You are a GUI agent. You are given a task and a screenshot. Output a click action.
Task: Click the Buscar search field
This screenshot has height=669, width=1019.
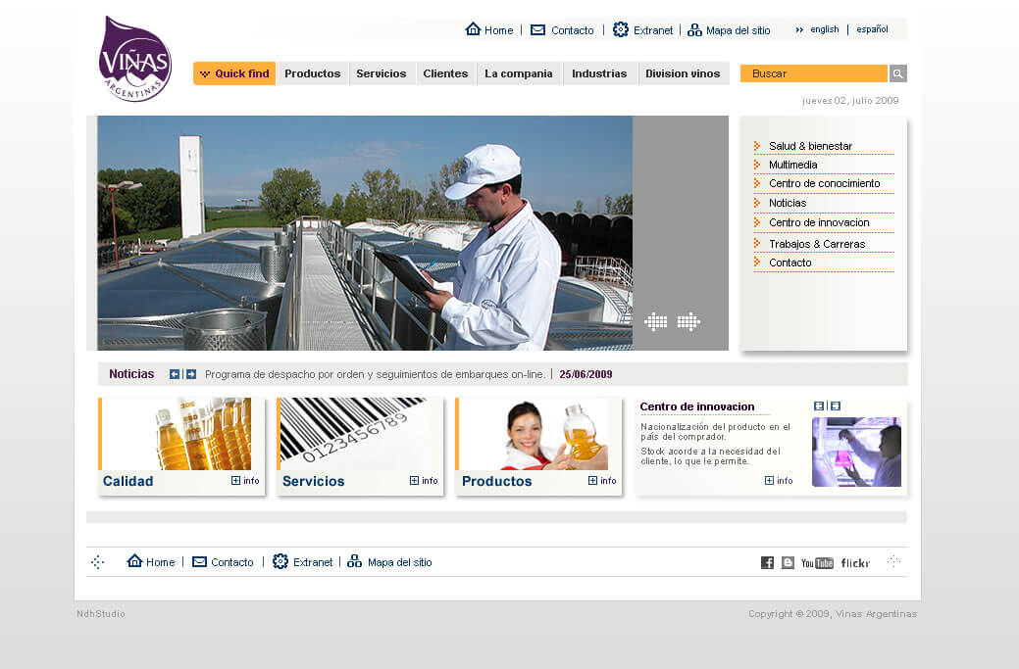tap(813, 73)
